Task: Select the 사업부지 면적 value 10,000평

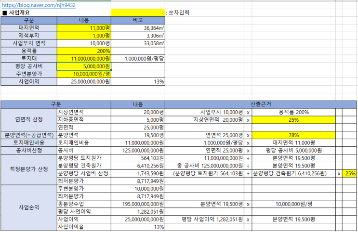Action: [x=84, y=43]
